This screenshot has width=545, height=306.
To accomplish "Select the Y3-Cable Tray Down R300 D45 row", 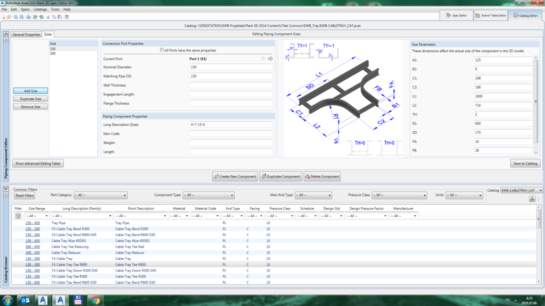I will click(x=274, y=270).
